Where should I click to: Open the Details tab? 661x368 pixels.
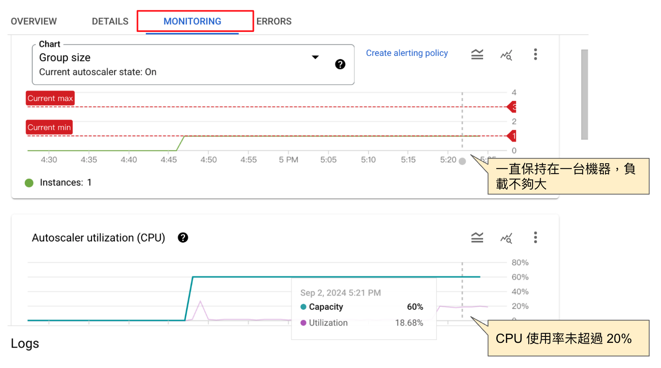[110, 22]
